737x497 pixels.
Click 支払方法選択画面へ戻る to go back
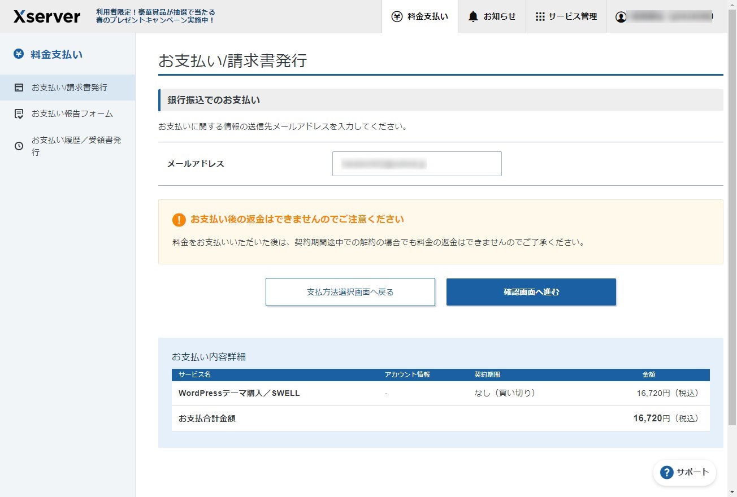pyautogui.click(x=350, y=291)
